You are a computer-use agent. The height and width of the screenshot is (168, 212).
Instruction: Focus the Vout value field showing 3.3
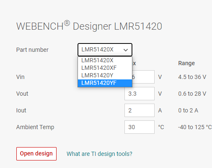pyautogui.click(x=140, y=94)
